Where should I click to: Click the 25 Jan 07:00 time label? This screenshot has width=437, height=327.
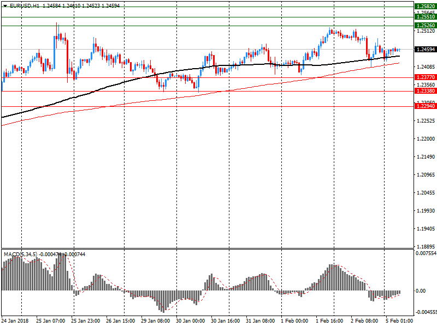click(x=50, y=321)
